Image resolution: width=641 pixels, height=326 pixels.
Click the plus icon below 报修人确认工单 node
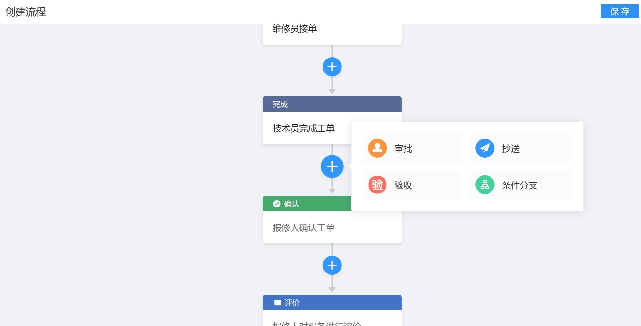(332, 265)
